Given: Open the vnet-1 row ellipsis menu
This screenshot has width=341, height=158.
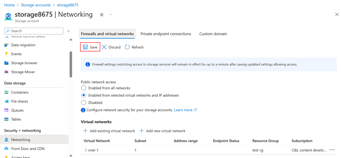Looking at the screenshot, I should click(332, 150).
